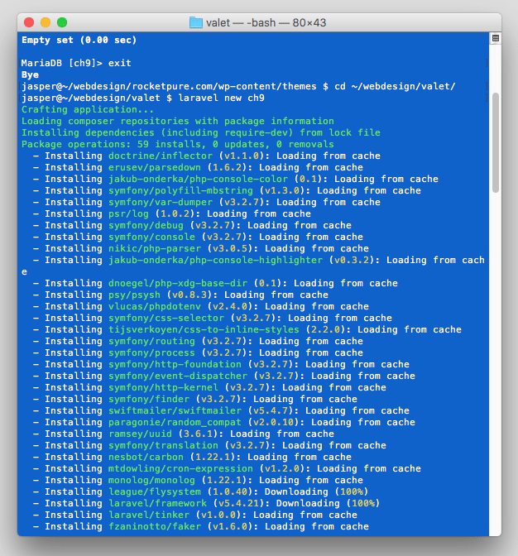Click the 'fzaninotto/faker' package name
This screenshot has height=556, width=518.
pos(155,526)
